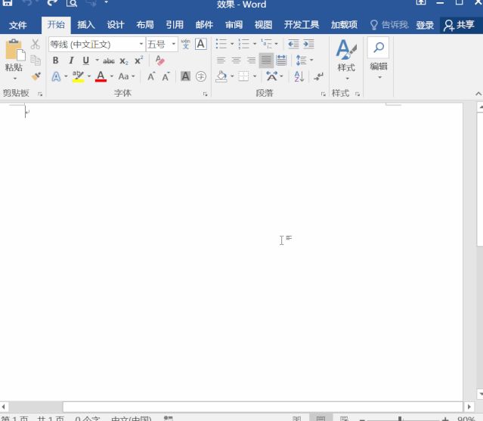This screenshot has height=421, width=483.
Task: Increase font size with grow button
Action: [x=151, y=76]
